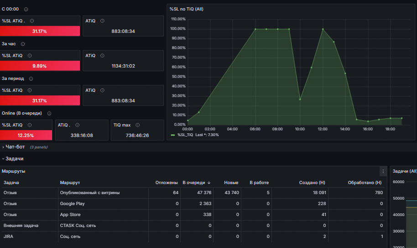Click the Отложены column header
The width and height of the screenshot is (417, 248).
[167, 183]
